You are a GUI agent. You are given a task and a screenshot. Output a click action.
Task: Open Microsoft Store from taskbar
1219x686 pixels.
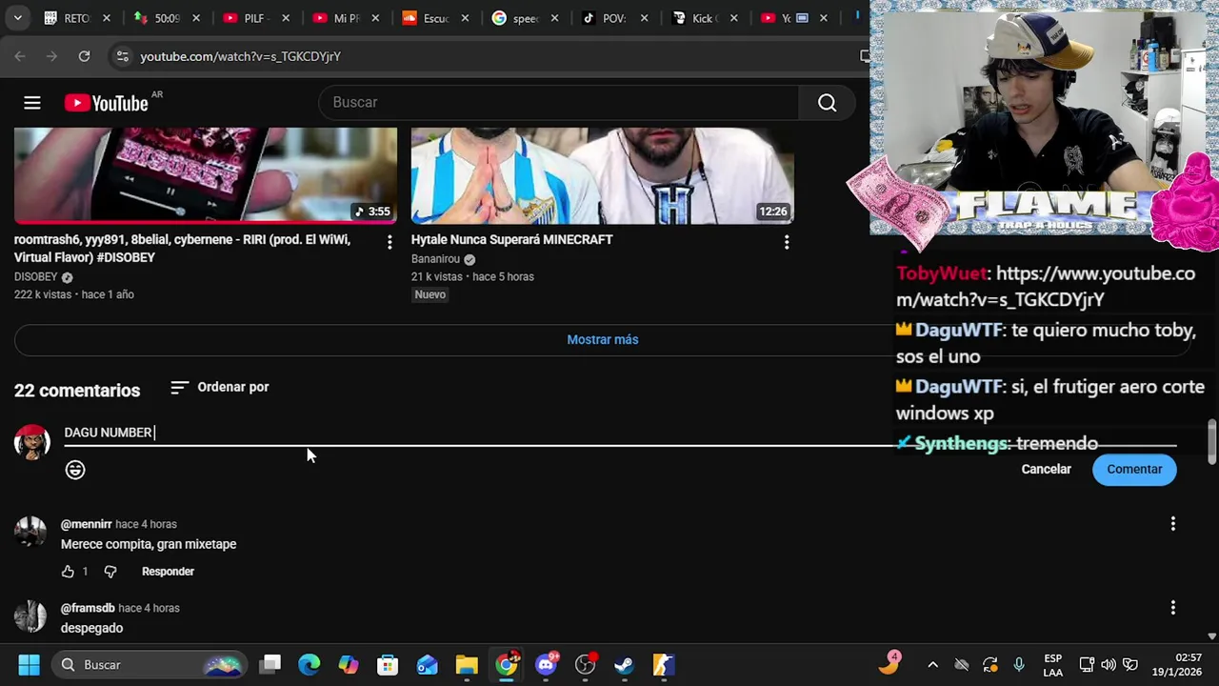(388, 665)
